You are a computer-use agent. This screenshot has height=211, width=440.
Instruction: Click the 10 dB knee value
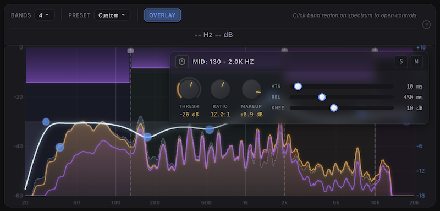point(415,108)
